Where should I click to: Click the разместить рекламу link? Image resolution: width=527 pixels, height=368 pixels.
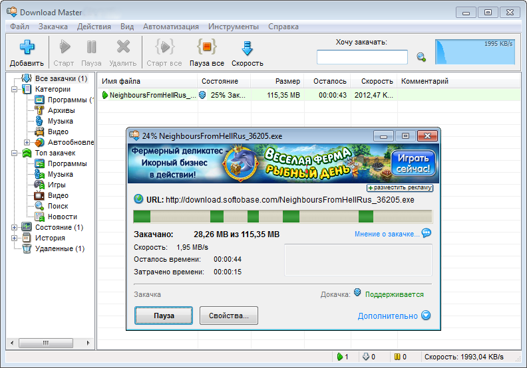400,187
